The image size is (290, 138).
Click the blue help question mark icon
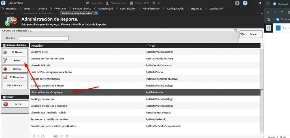(245, 3)
